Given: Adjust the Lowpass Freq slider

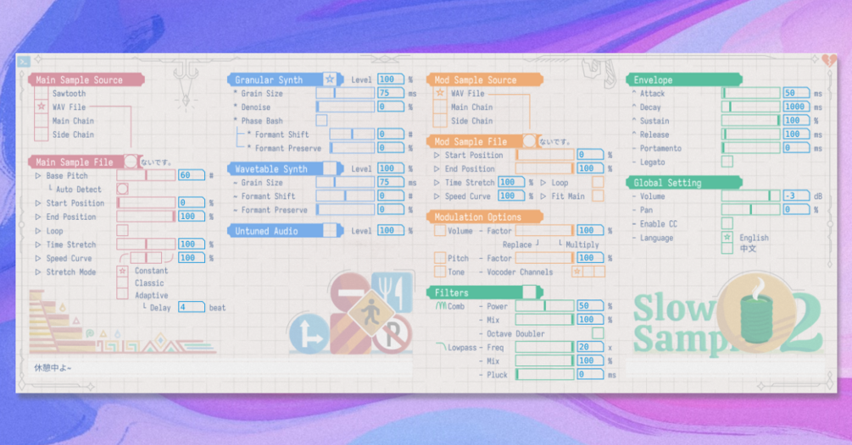Looking at the screenshot, I should [544, 347].
